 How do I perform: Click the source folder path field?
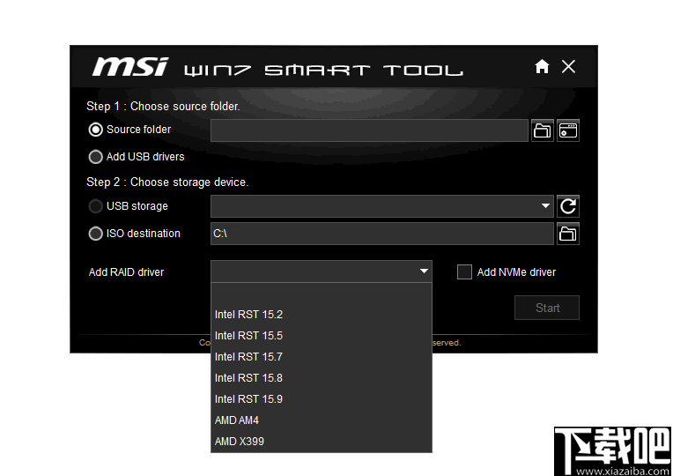tap(369, 130)
